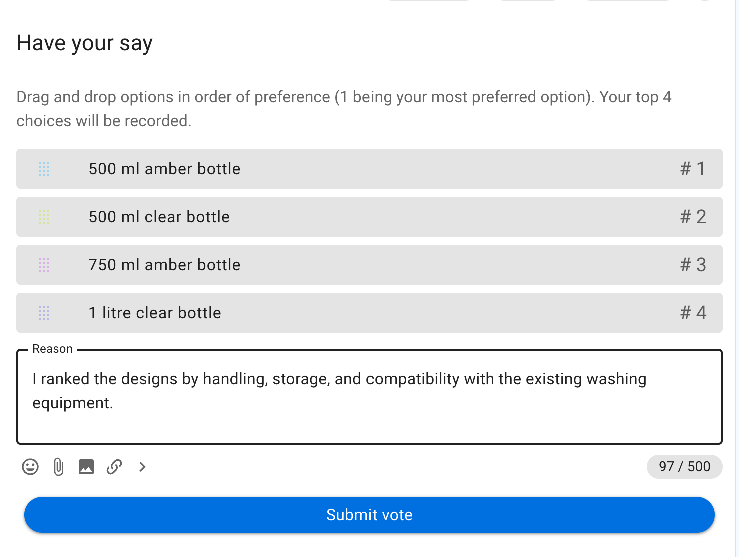This screenshot has width=739, height=557.
Task: Click the #2 rank label
Action: pyautogui.click(x=693, y=217)
